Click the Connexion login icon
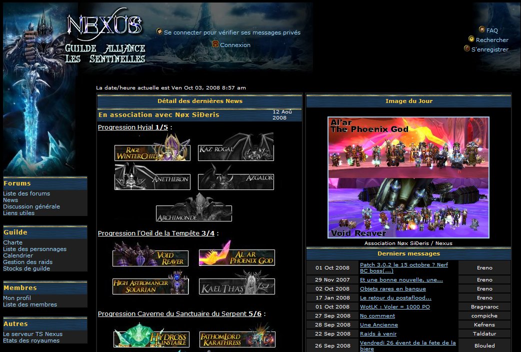521x352 pixels. click(215, 44)
